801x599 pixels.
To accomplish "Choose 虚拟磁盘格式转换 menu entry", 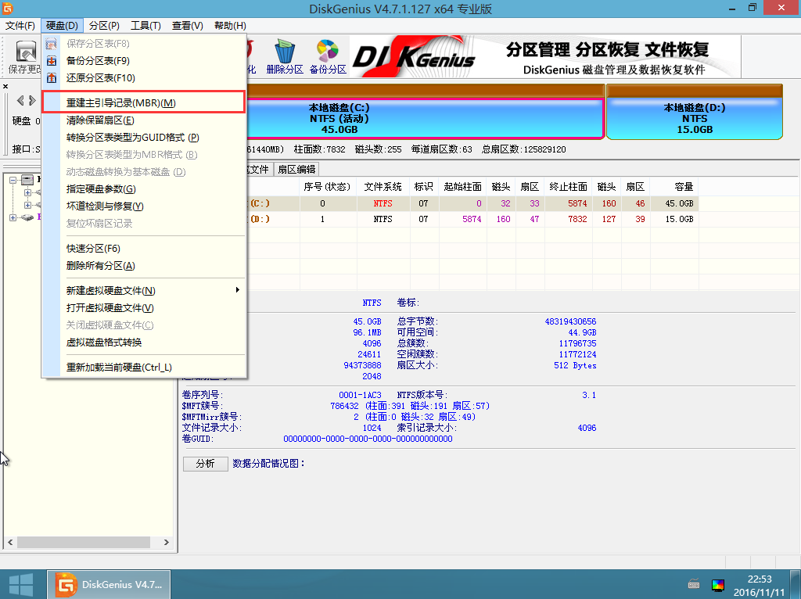I will pyautogui.click(x=144, y=343).
